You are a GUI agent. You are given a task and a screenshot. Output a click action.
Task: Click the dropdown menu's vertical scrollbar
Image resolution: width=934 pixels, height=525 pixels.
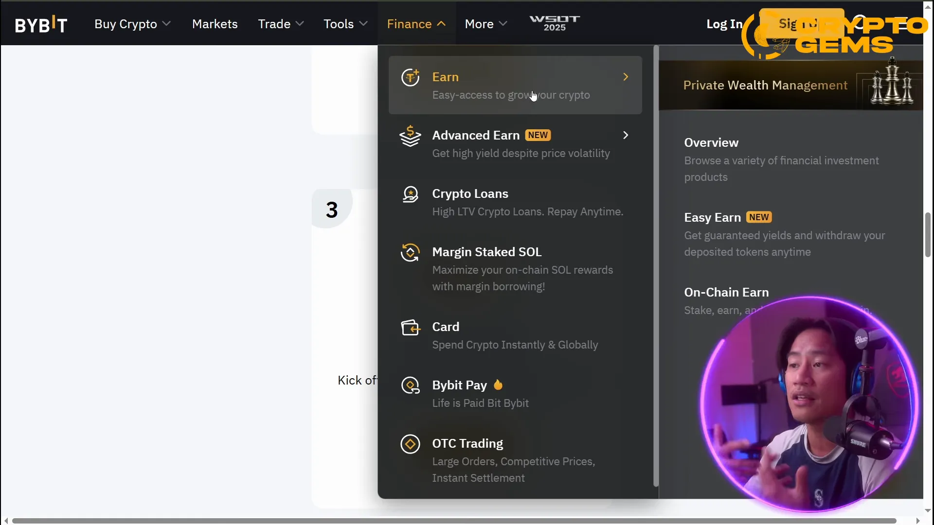(656, 266)
